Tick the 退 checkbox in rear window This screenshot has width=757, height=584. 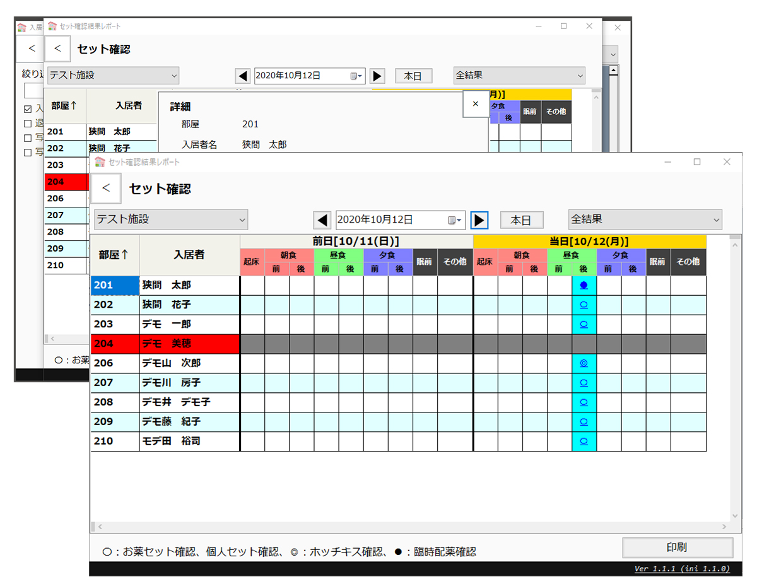click(x=27, y=124)
